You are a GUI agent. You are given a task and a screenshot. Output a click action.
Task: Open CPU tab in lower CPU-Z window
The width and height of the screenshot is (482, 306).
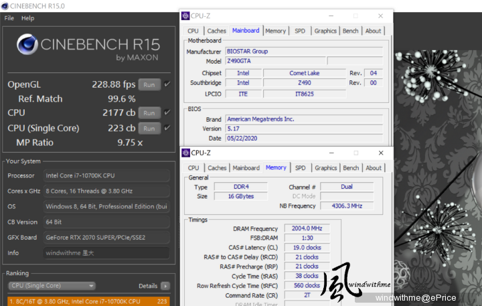pyautogui.click(x=193, y=168)
